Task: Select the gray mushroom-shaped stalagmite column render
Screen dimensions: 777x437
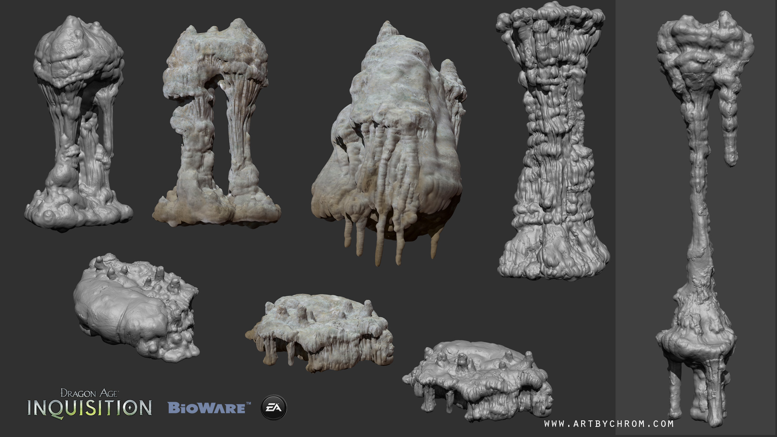Action: coord(79,123)
